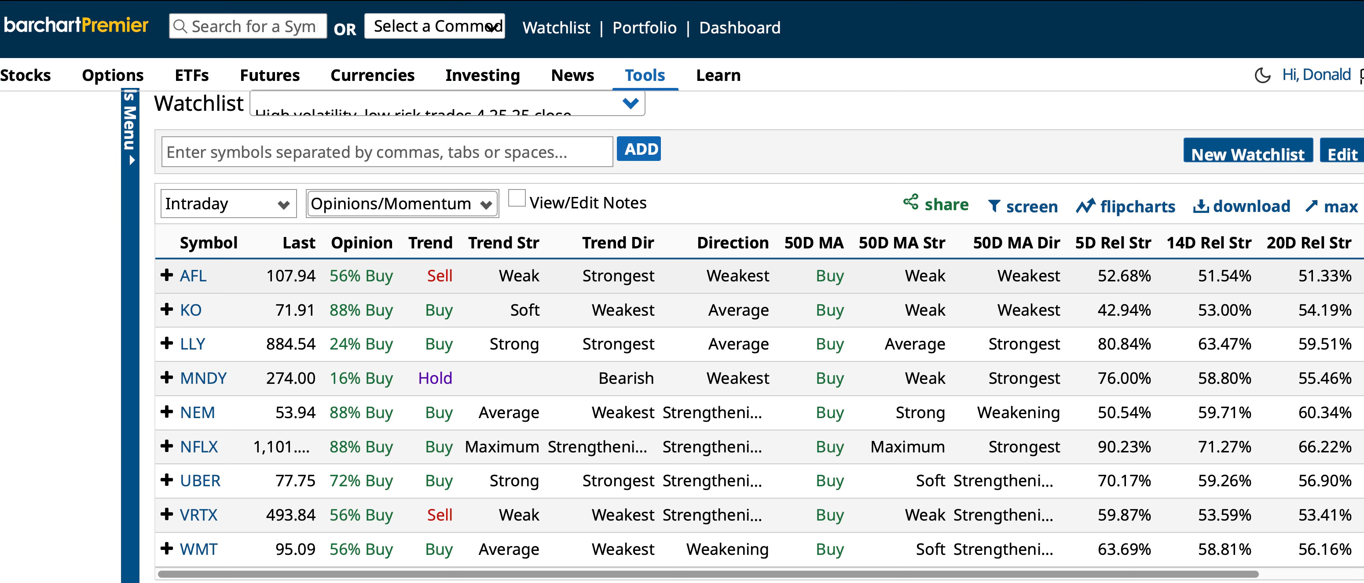Viewport: 1364px width, 583px height.
Task: Open the VRTX symbol link
Action: [198, 515]
